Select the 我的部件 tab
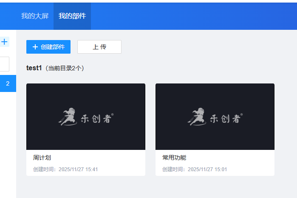Image resolution: width=297 pixels, height=198 pixels. click(72, 16)
